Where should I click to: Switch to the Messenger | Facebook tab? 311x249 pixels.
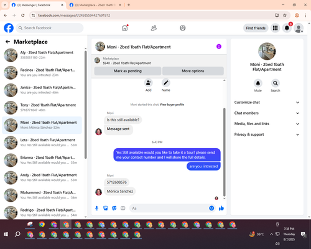click(38, 5)
